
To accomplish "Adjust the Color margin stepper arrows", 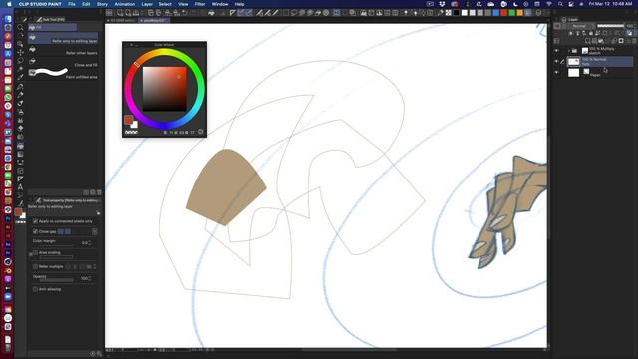I will tap(90, 243).
